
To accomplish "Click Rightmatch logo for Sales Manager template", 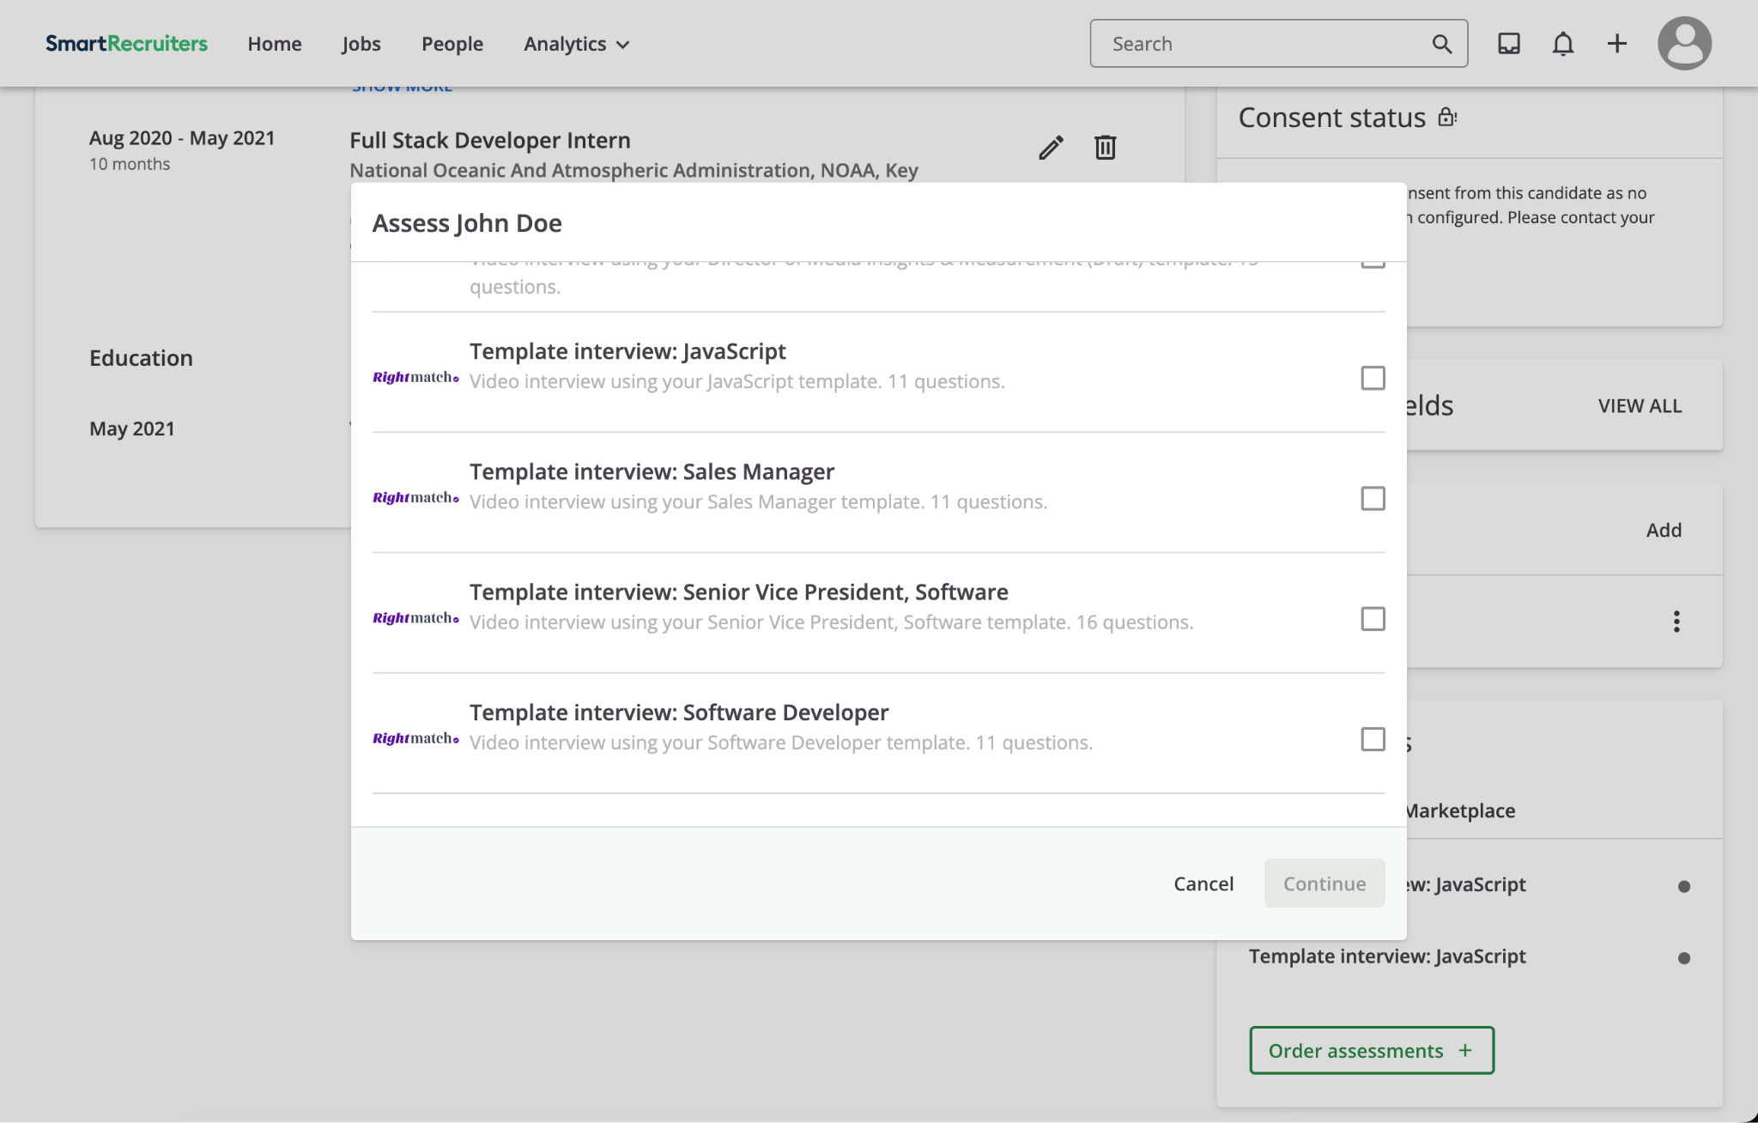I will pyautogui.click(x=415, y=498).
